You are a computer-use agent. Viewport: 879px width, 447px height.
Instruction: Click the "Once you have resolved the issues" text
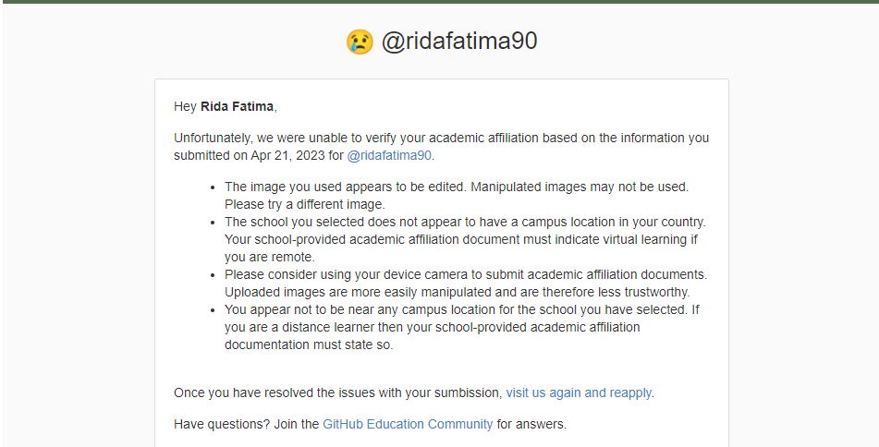337,393
